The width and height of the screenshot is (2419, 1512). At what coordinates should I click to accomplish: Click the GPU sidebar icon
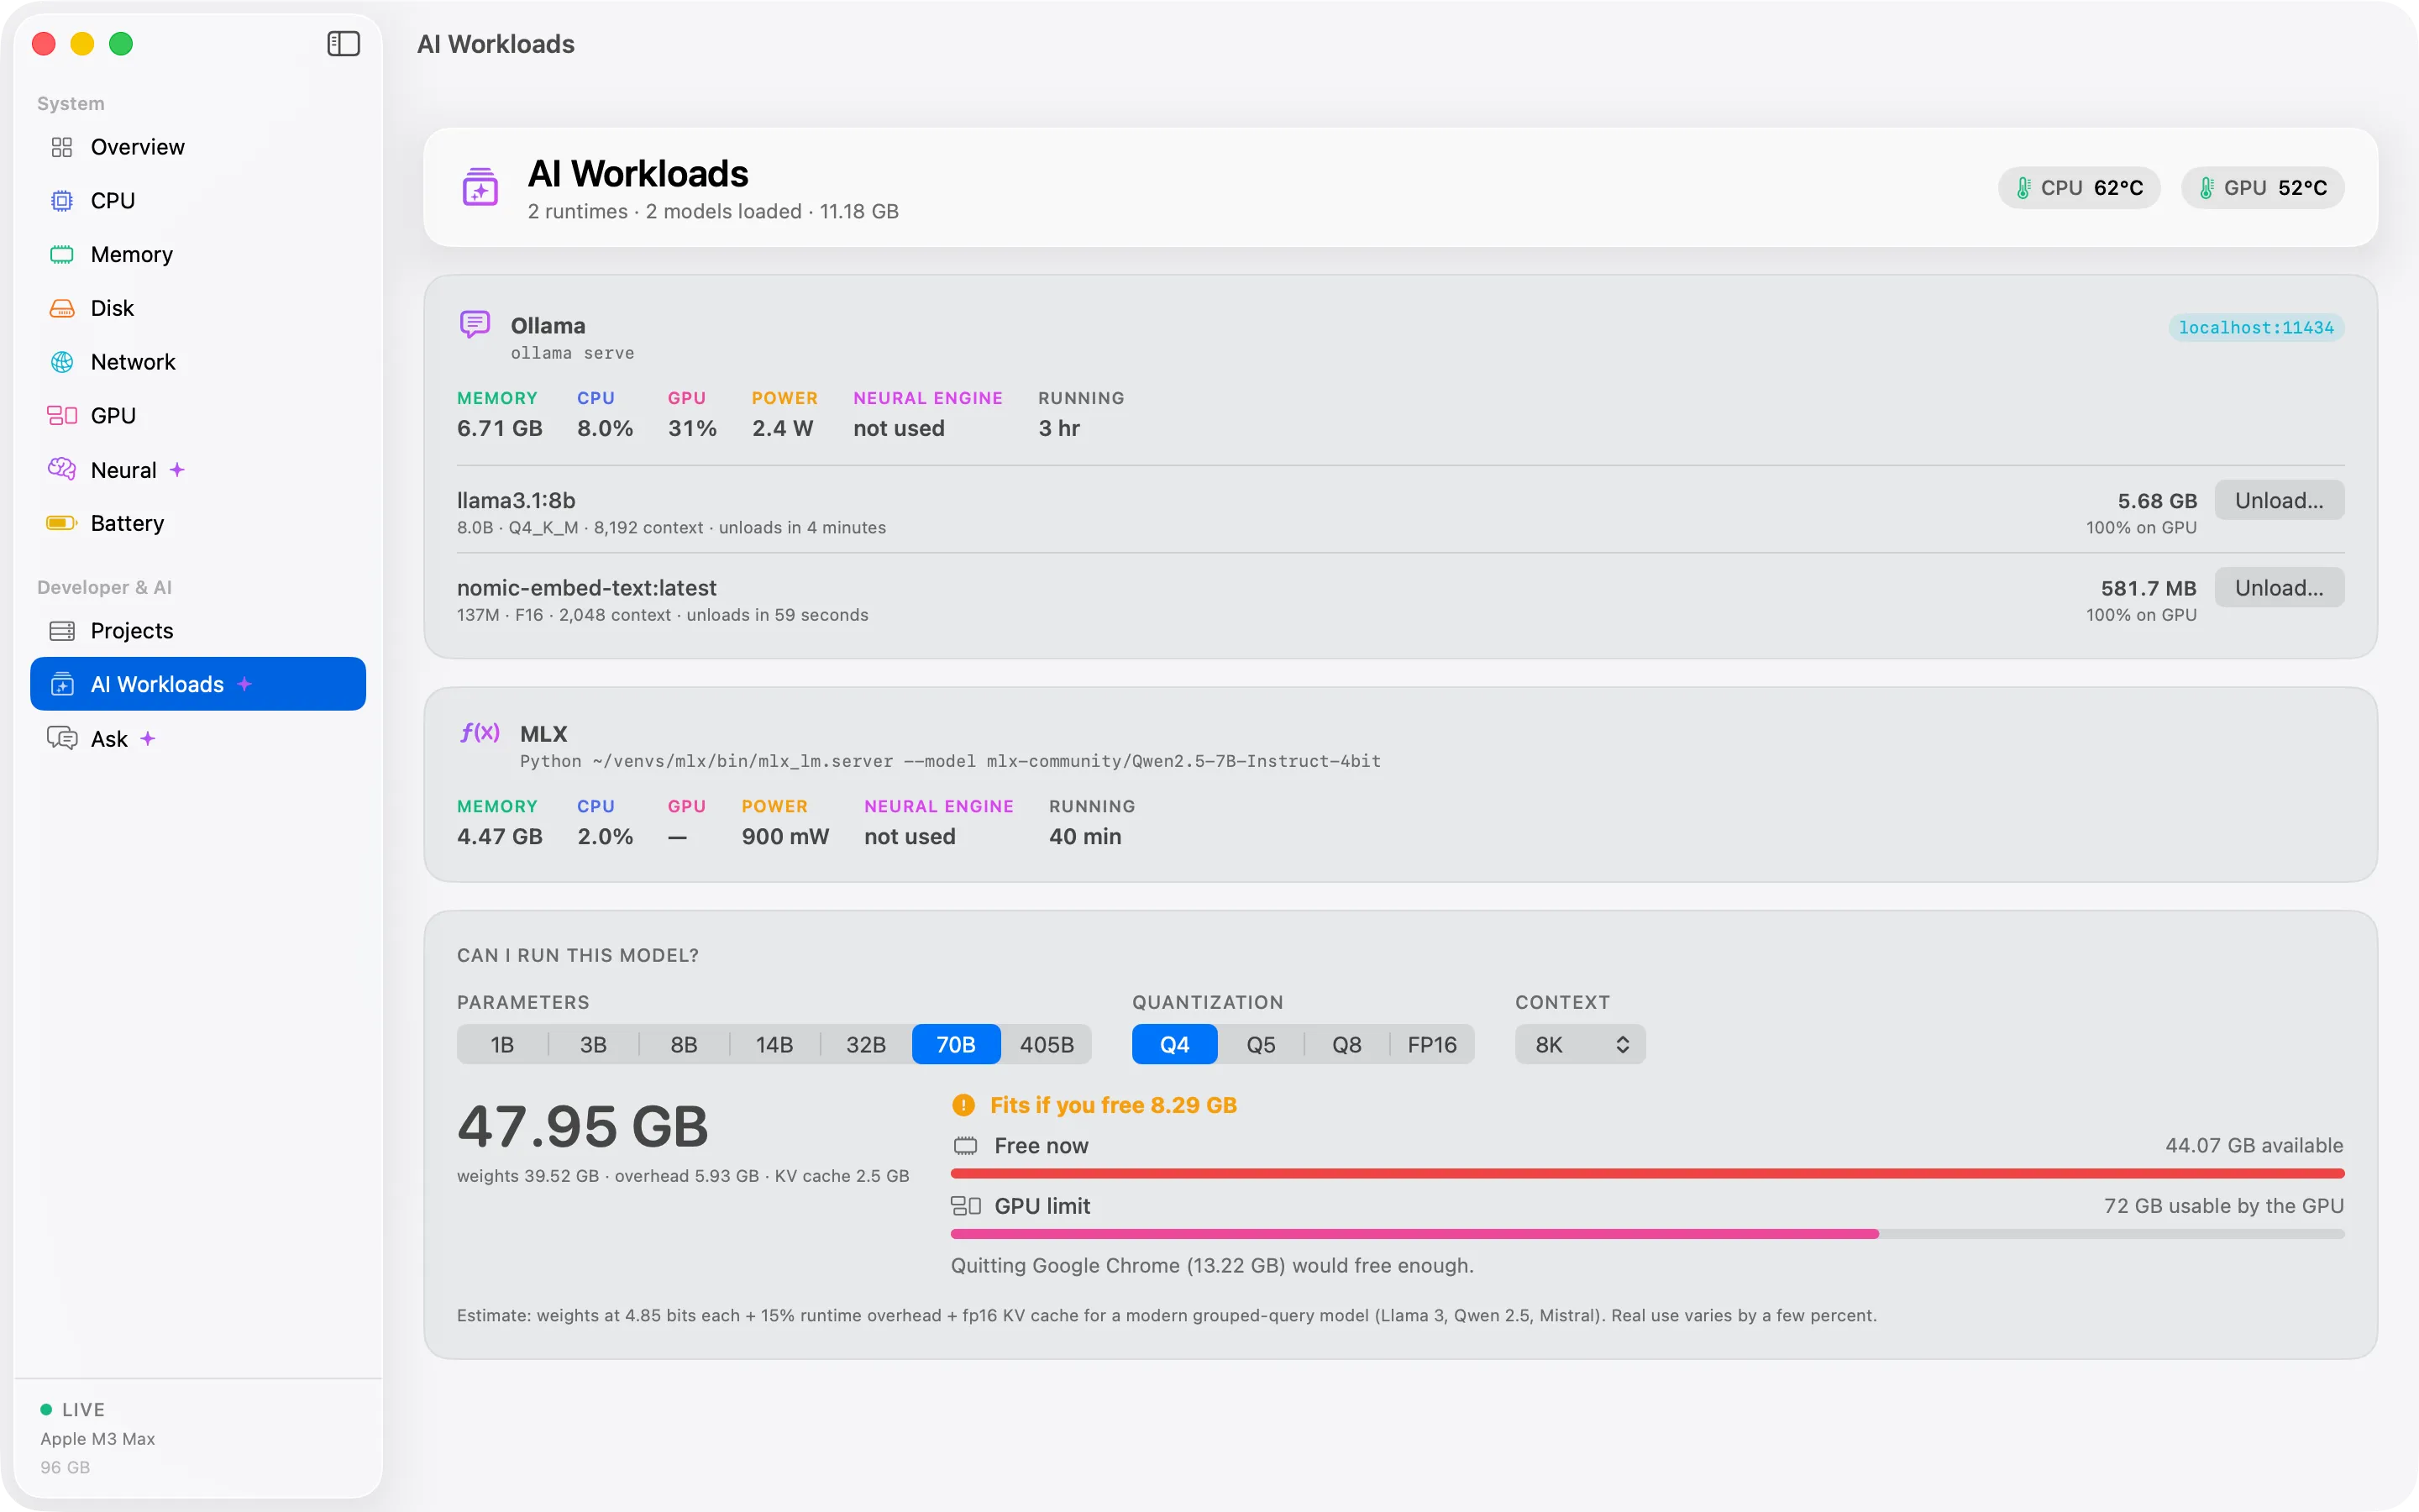pyautogui.click(x=62, y=415)
